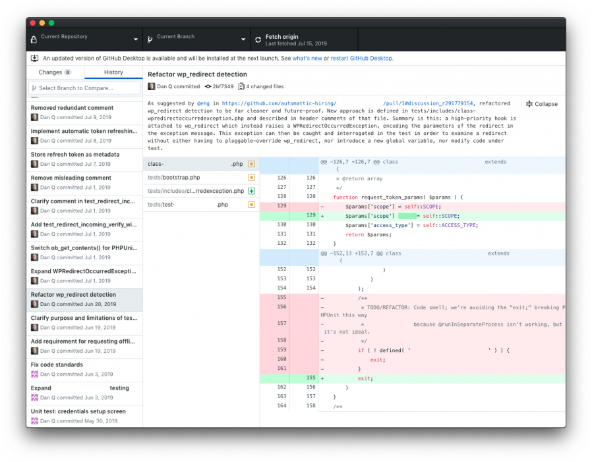
Task: Select the "Clarify comment in test_redirect_inc..." commit
Action: pyautogui.click(x=84, y=206)
